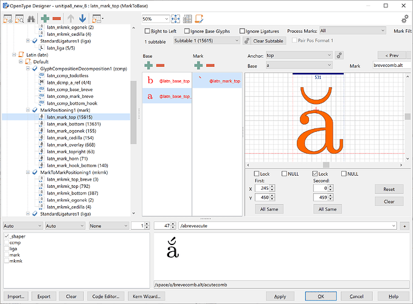Click the green plus under the Mark column
This screenshot has height=304, width=413.
click(198, 65)
